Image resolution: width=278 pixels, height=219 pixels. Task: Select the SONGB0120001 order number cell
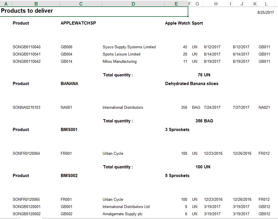[26, 207]
